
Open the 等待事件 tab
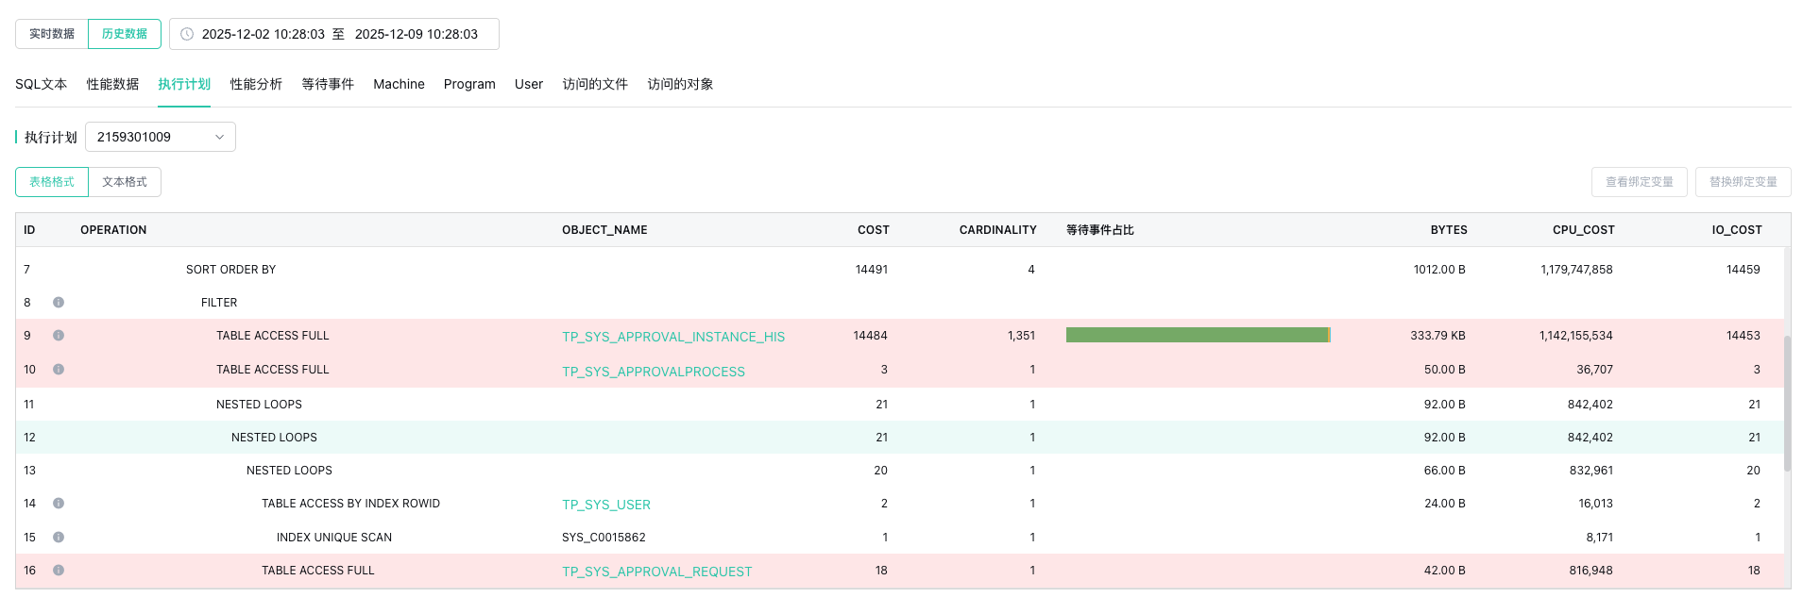click(x=328, y=84)
